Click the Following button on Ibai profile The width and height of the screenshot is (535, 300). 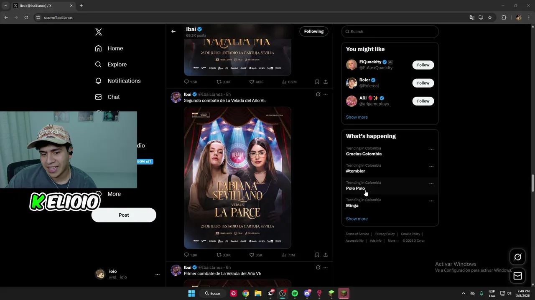tap(314, 31)
